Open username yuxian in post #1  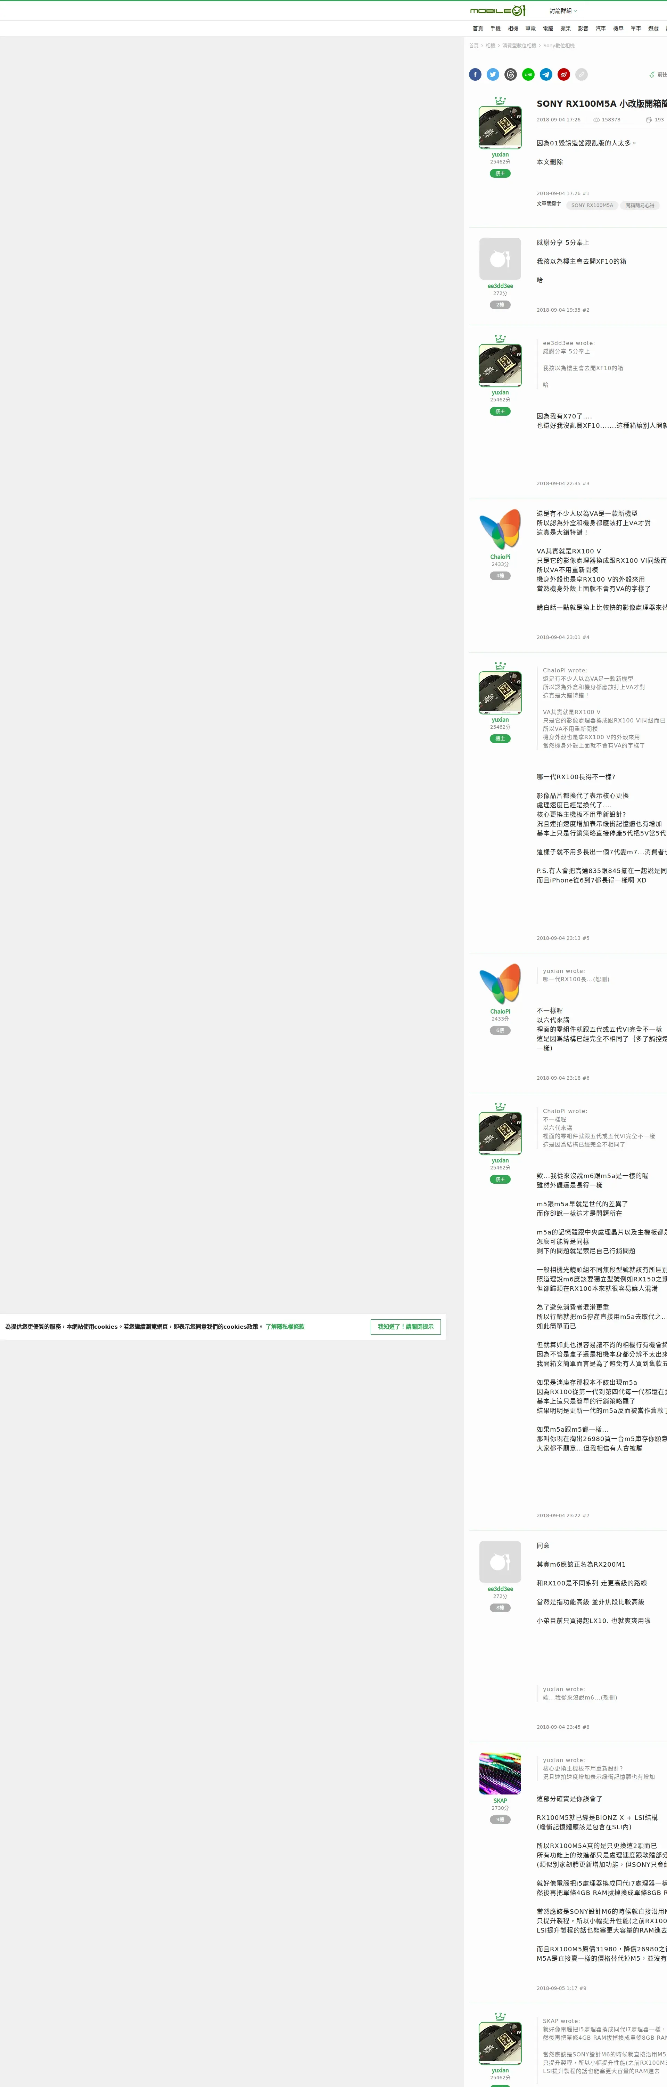coord(500,155)
